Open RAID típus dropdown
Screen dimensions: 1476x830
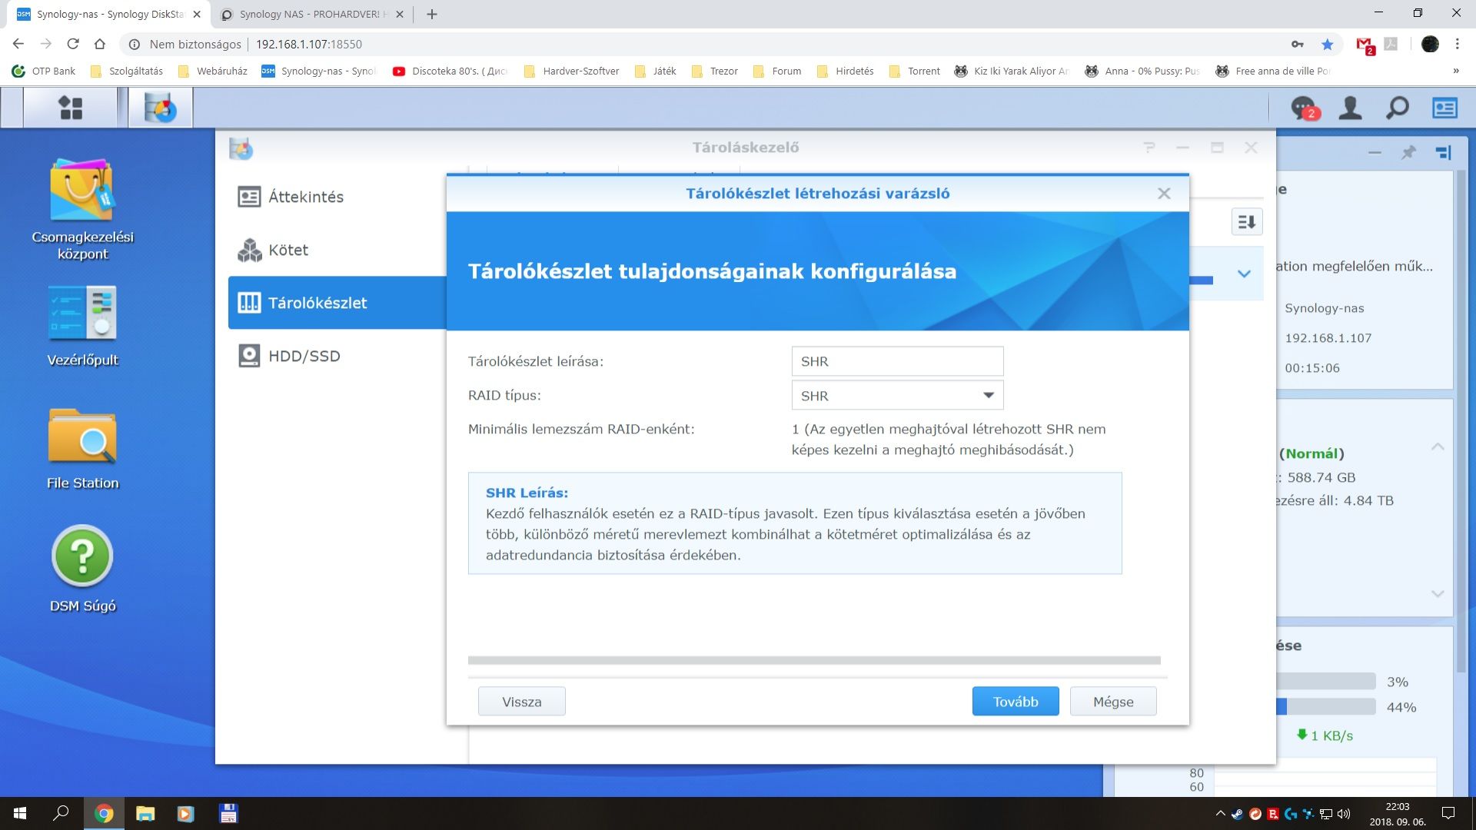[897, 396]
